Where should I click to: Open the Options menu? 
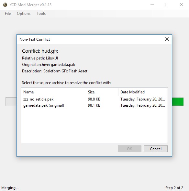(x=24, y=14)
